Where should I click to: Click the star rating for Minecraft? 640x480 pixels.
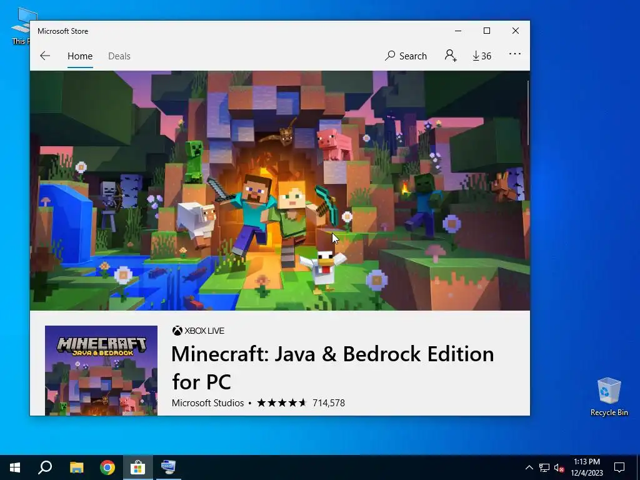[282, 403]
